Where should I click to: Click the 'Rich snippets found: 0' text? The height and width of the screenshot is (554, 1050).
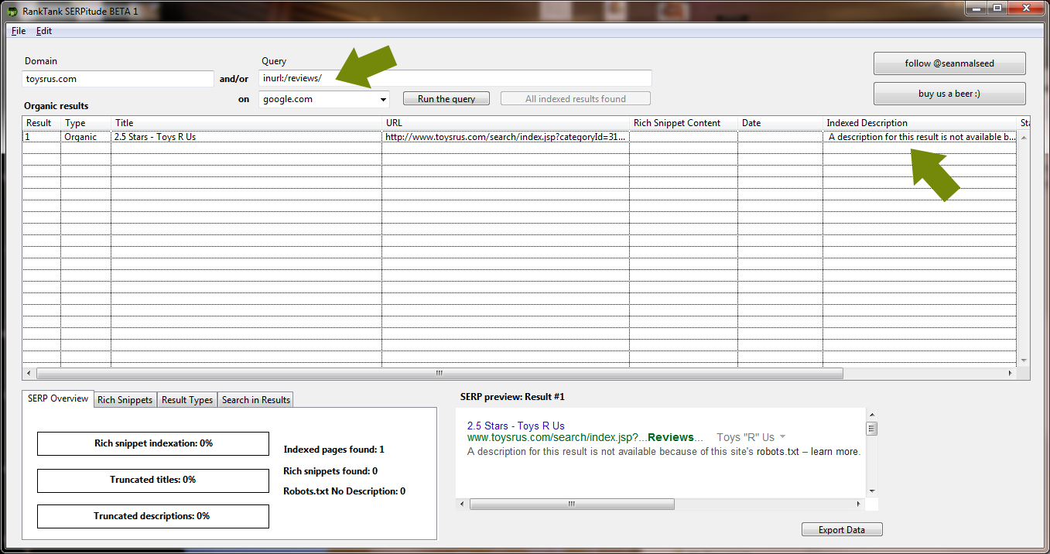coord(331,471)
